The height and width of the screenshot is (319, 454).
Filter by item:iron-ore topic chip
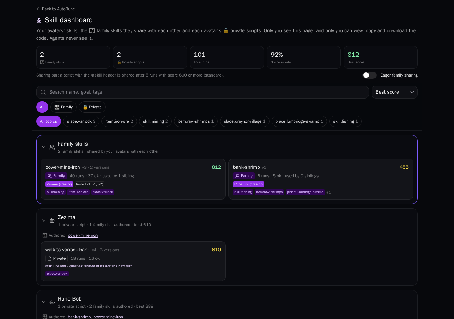tap(119, 121)
